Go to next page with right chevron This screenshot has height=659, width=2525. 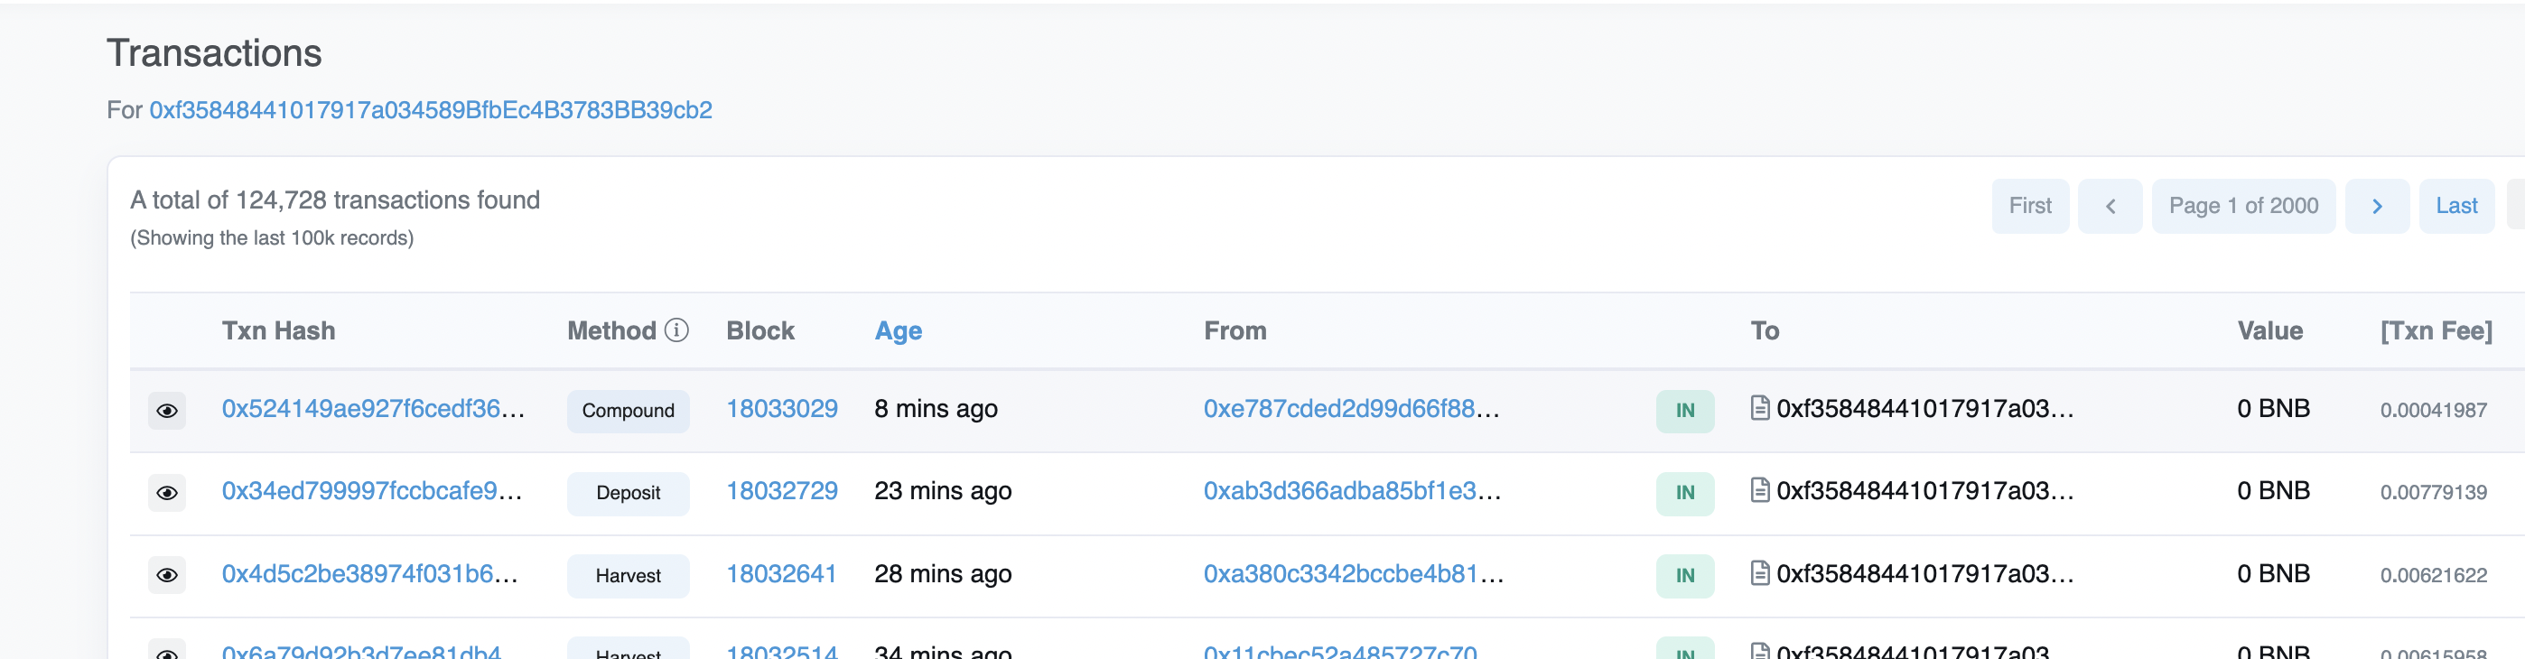[x=2376, y=206]
